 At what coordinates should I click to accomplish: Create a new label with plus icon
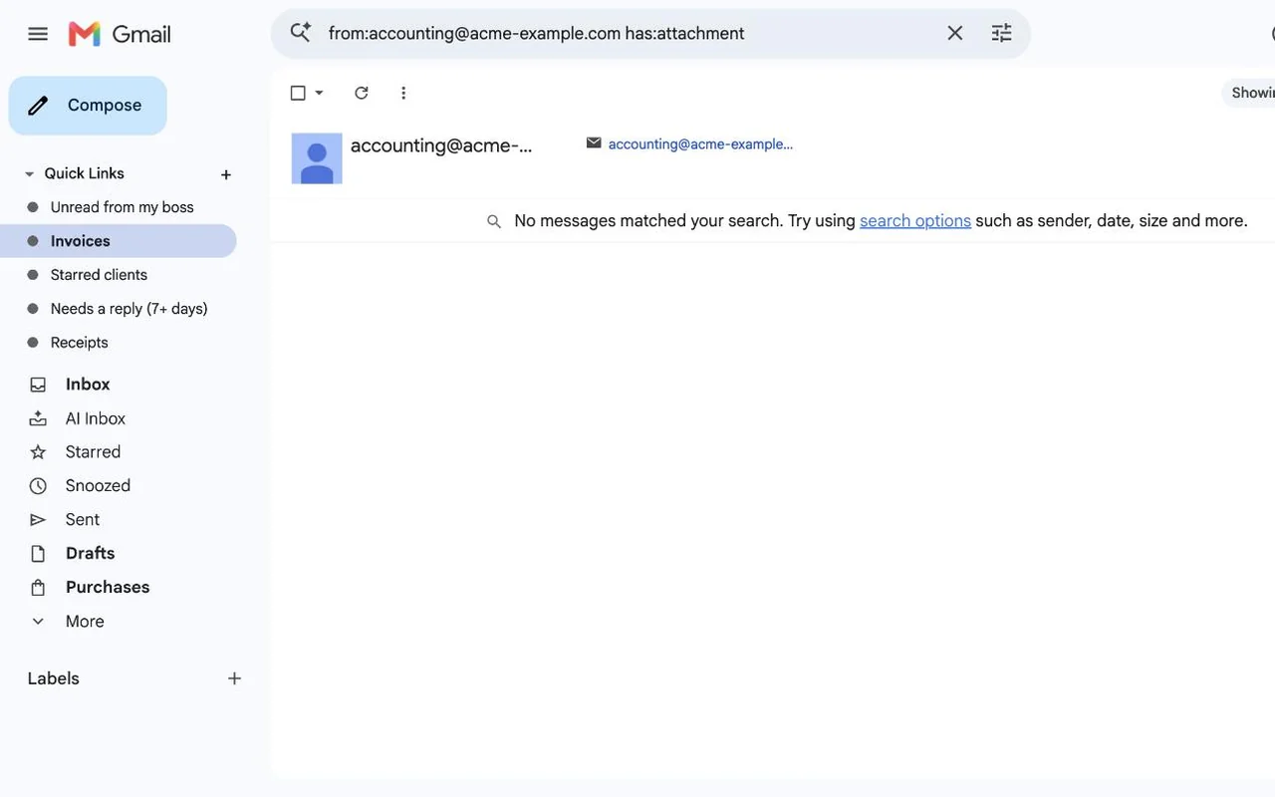[x=234, y=678]
